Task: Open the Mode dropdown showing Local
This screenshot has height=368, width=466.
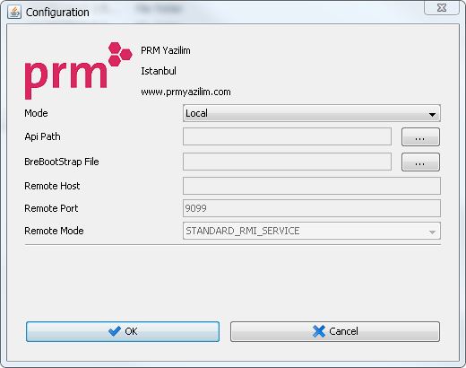Action: coord(312,113)
